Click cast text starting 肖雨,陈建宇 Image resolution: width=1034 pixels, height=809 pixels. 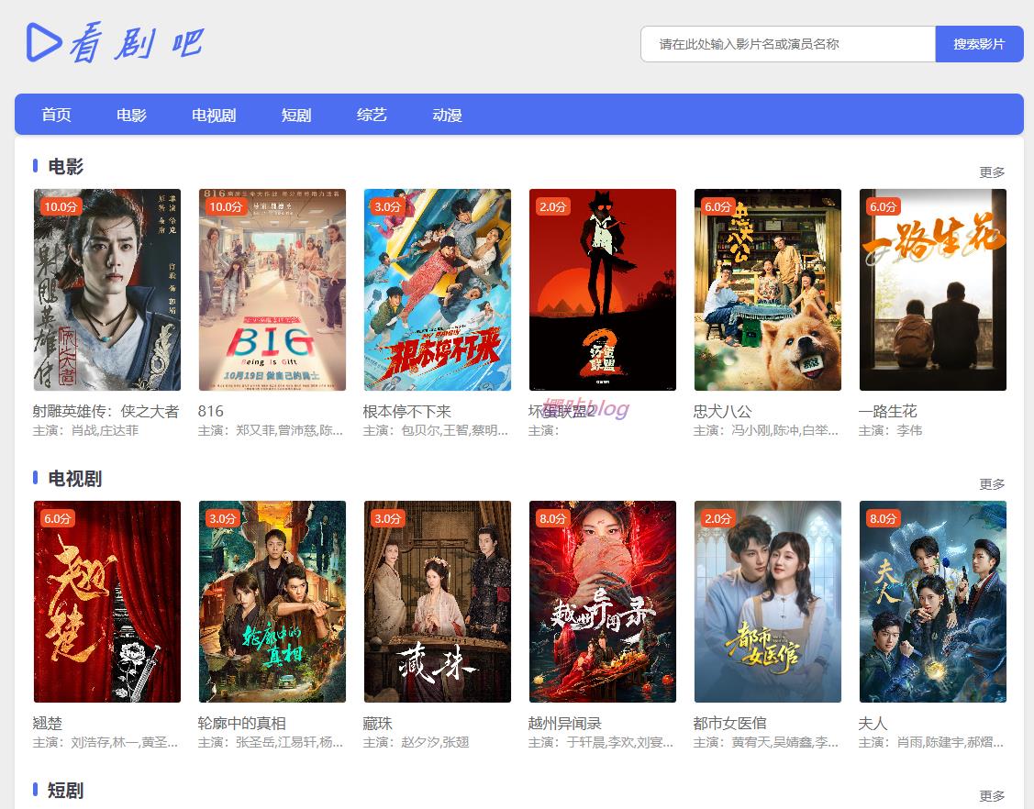coord(931,742)
